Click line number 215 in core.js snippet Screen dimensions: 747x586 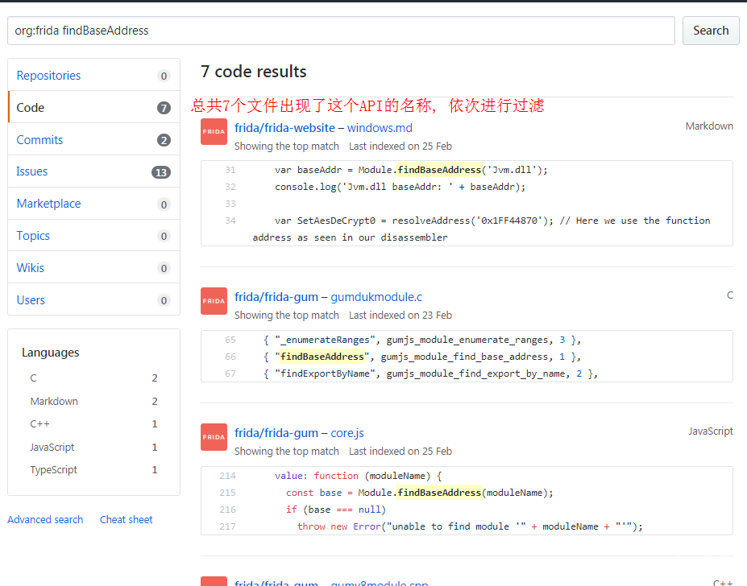coord(228,493)
